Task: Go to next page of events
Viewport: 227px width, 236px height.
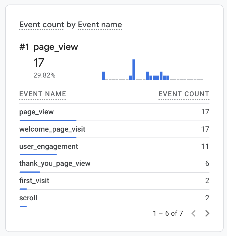Action: (207, 213)
